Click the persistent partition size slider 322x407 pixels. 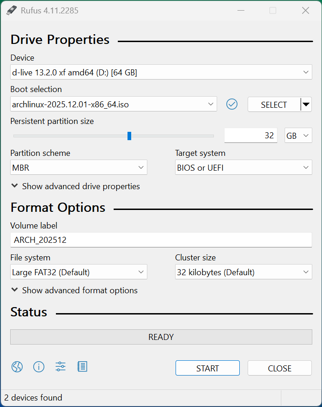coord(129,136)
